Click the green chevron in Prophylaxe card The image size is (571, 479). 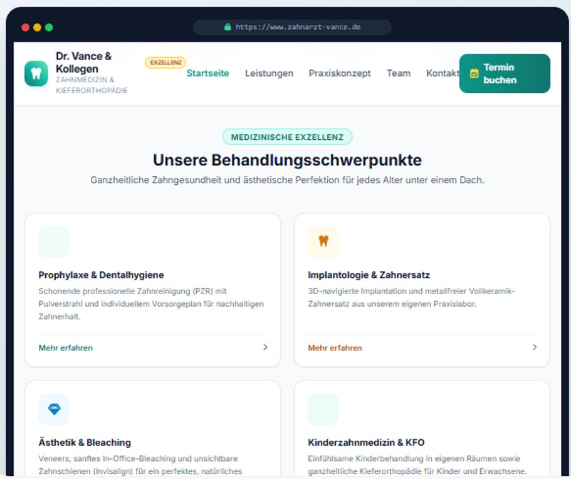click(x=265, y=347)
